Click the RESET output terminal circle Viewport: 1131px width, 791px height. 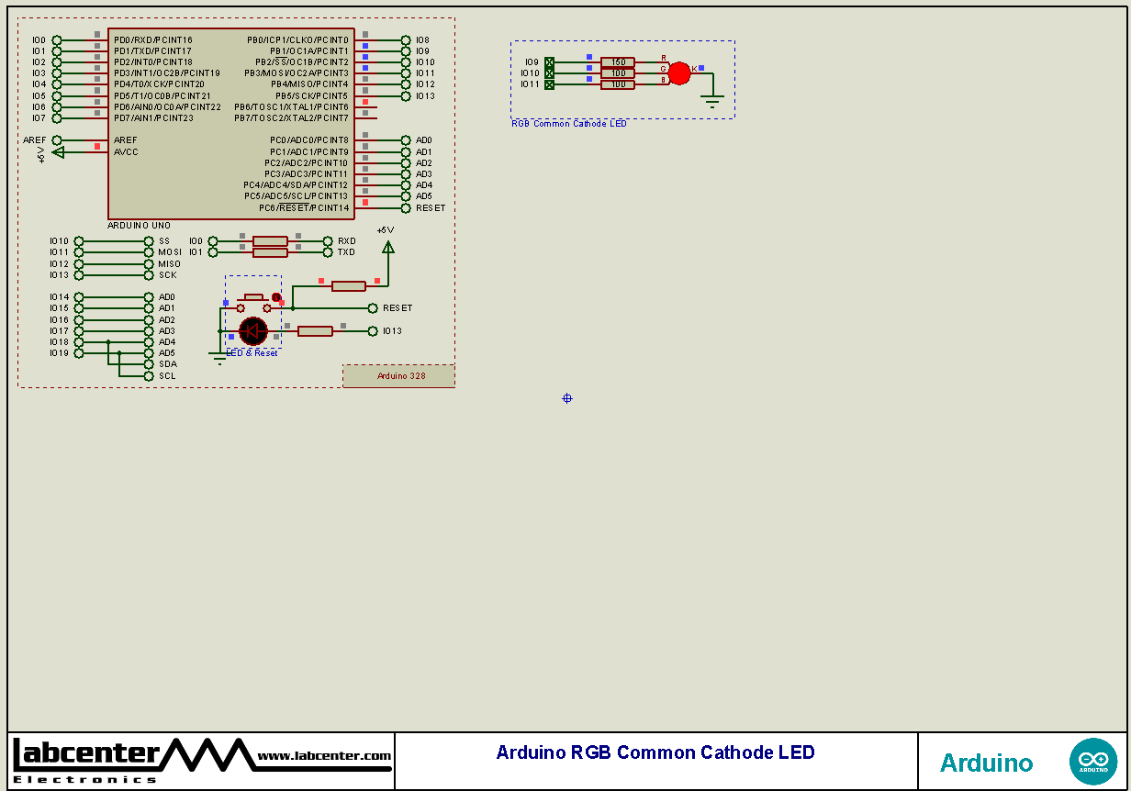[373, 307]
